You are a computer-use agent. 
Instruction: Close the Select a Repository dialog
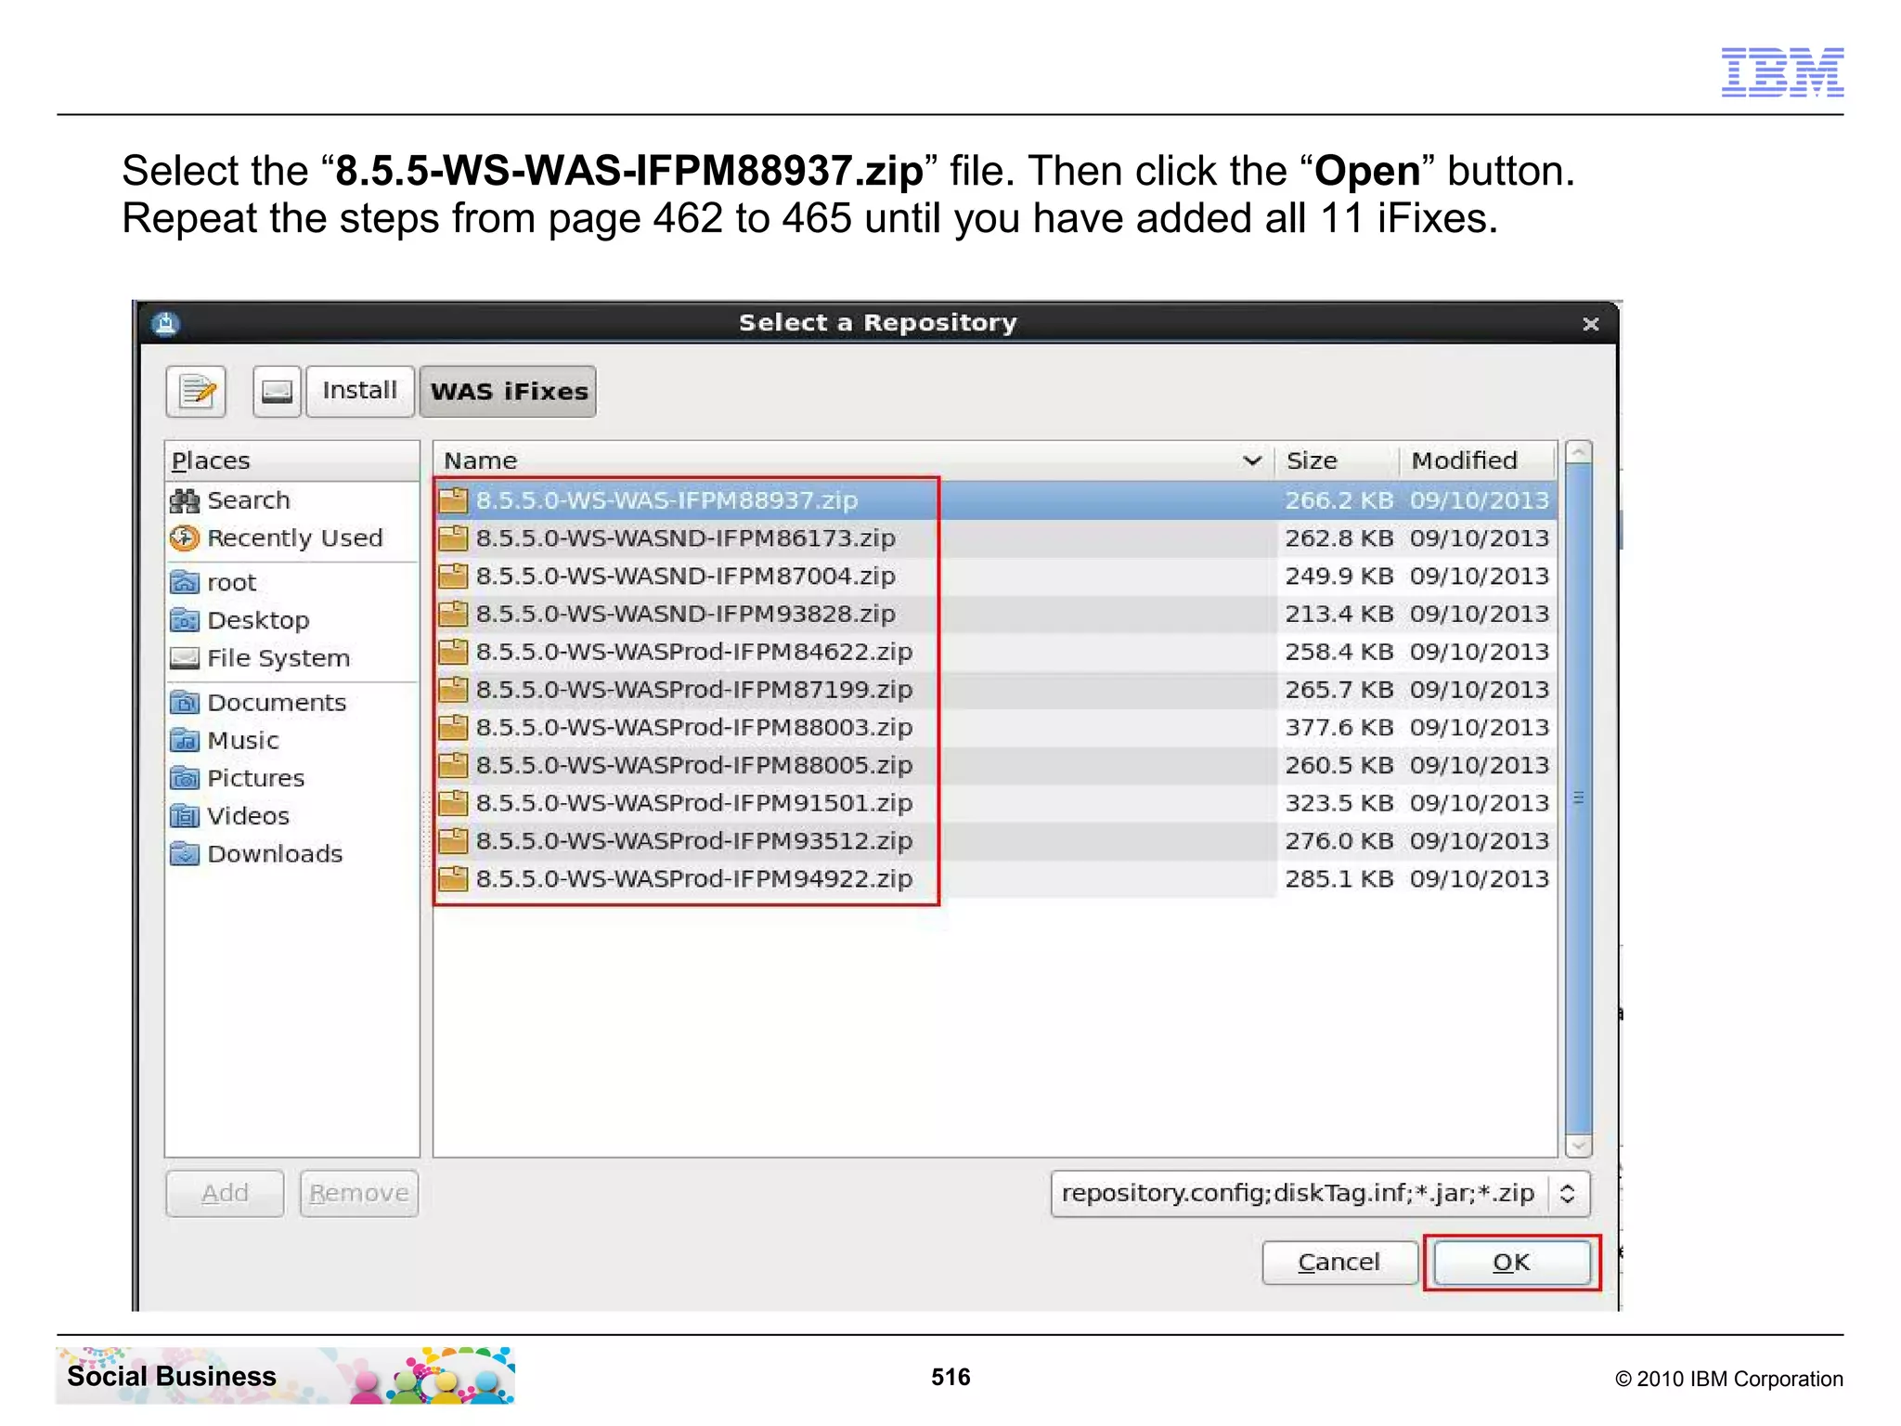(1590, 324)
